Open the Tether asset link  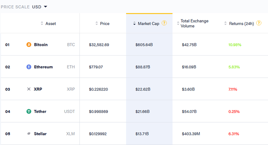40,111
